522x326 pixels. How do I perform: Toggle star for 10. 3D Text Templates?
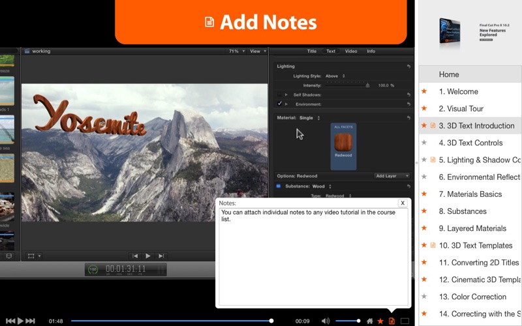(424, 245)
